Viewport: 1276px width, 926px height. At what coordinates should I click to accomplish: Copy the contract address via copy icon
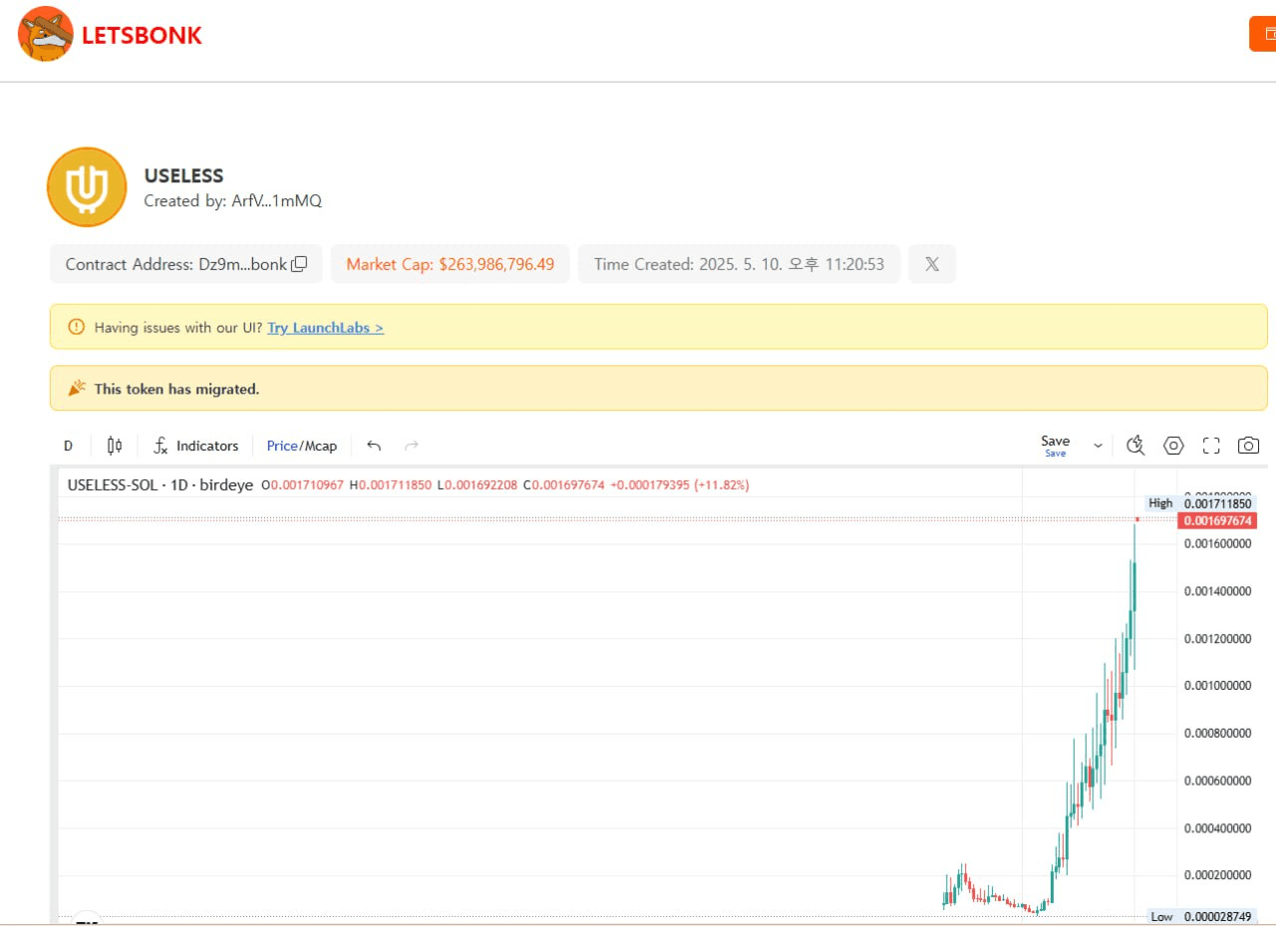pos(299,264)
